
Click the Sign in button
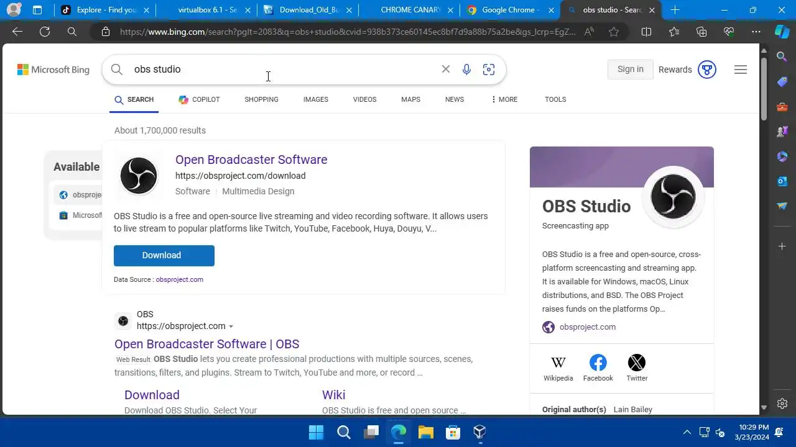(x=630, y=70)
